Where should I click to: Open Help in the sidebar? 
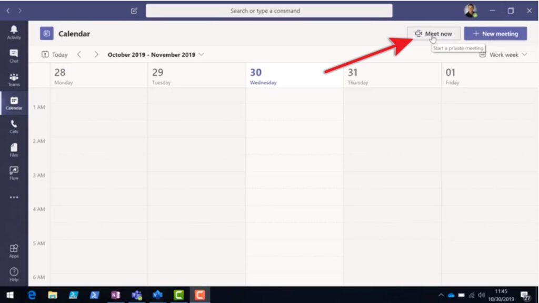(14, 275)
